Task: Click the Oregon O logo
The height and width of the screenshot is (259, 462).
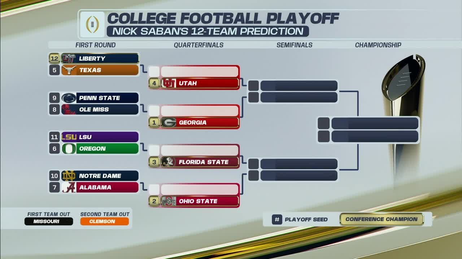Action: click(x=69, y=149)
